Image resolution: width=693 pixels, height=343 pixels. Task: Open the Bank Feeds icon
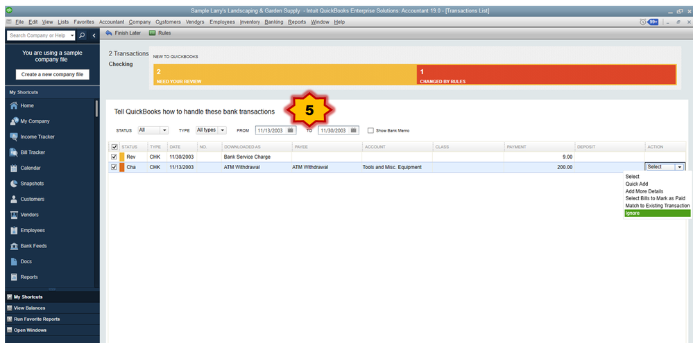(x=14, y=246)
